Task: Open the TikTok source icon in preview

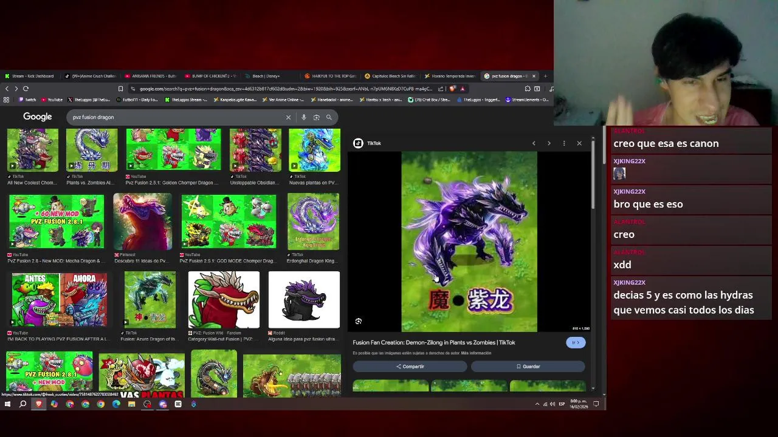Action: click(x=358, y=143)
